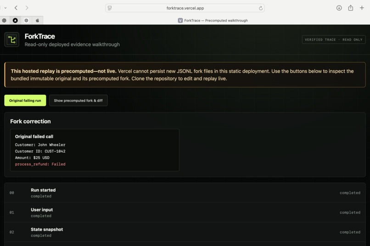Show precomputed fork & diff

pyautogui.click(x=78, y=100)
